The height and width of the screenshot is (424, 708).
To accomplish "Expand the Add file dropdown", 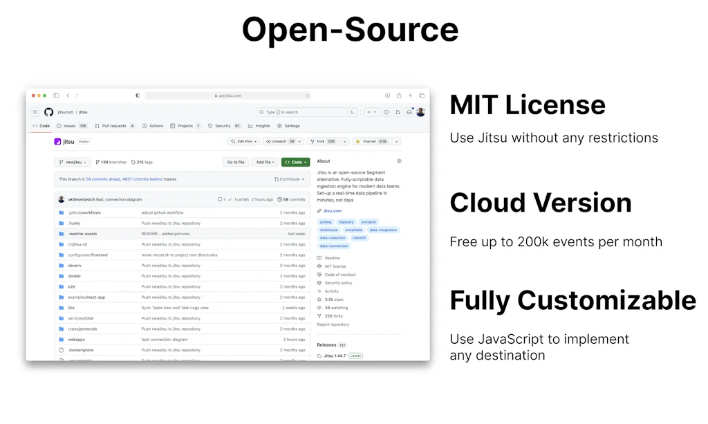I will coord(264,162).
